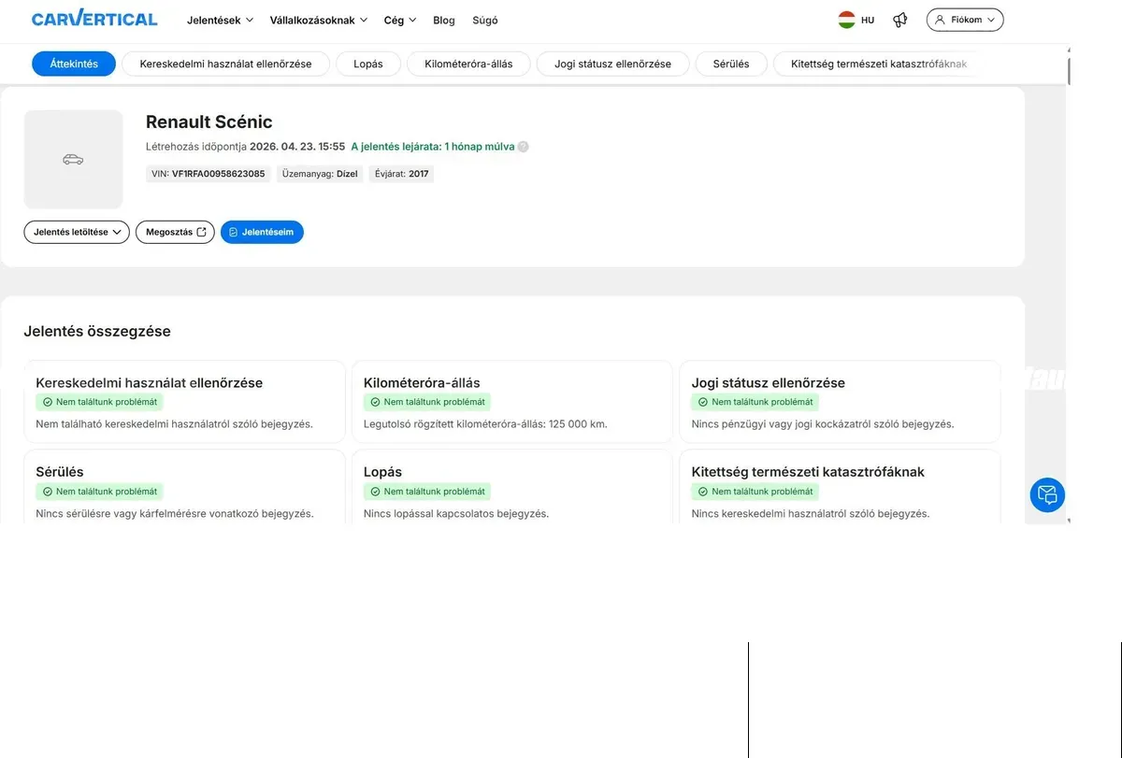This screenshot has width=1122, height=758.
Task: Expand the Cég menu
Action: click(x=400, y=20)
